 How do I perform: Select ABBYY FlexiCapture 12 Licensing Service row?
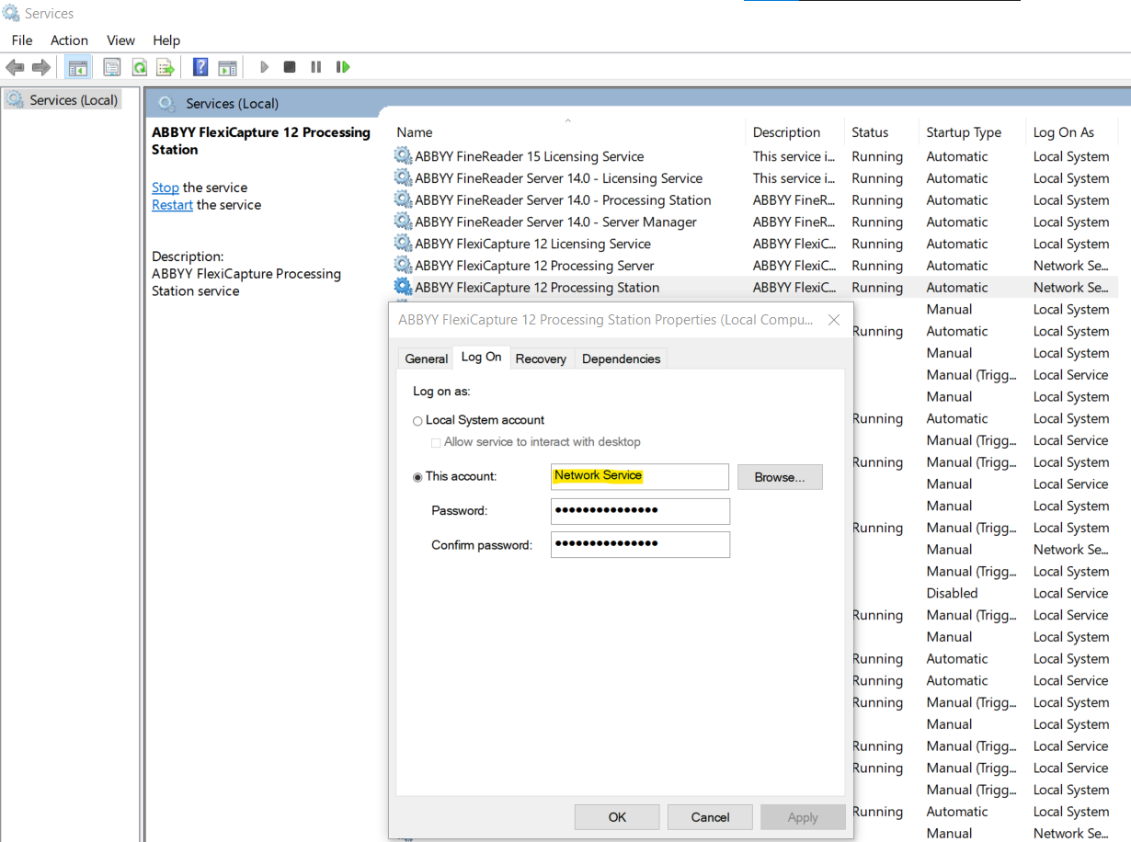[754, 244]
